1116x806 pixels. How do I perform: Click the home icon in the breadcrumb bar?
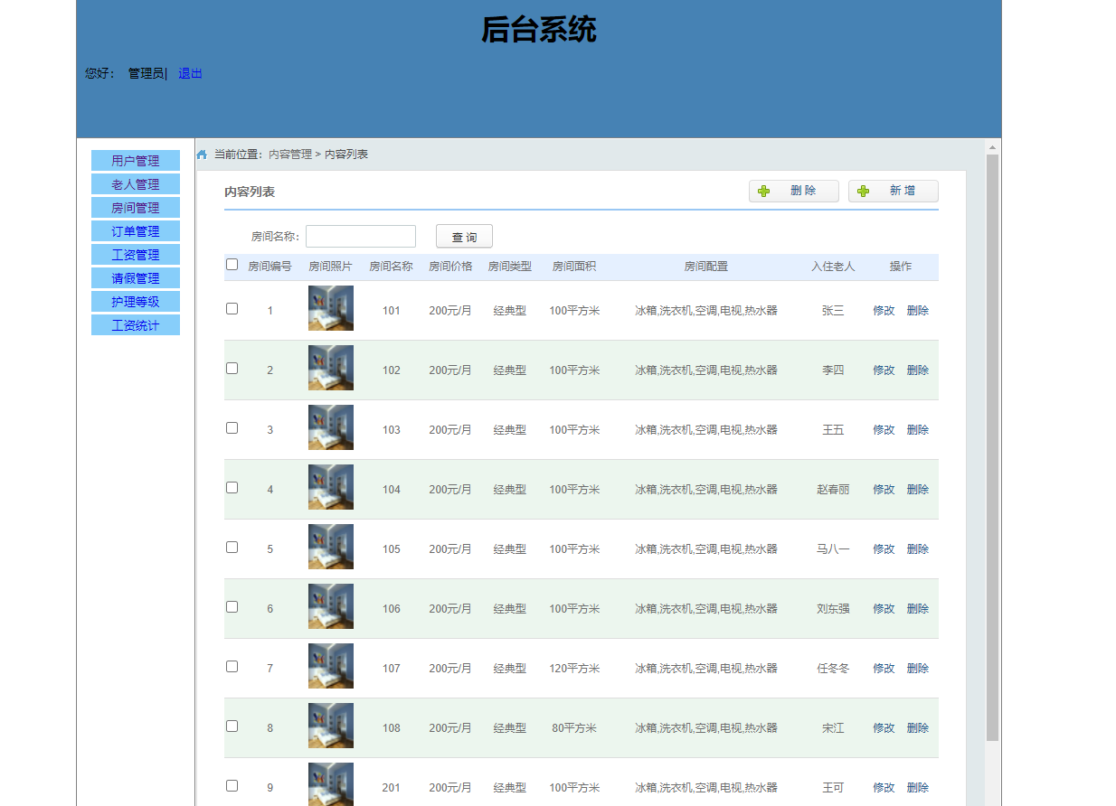(201, 154)
